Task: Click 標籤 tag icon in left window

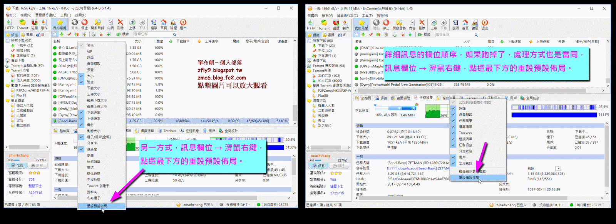Action: (122, 34)
